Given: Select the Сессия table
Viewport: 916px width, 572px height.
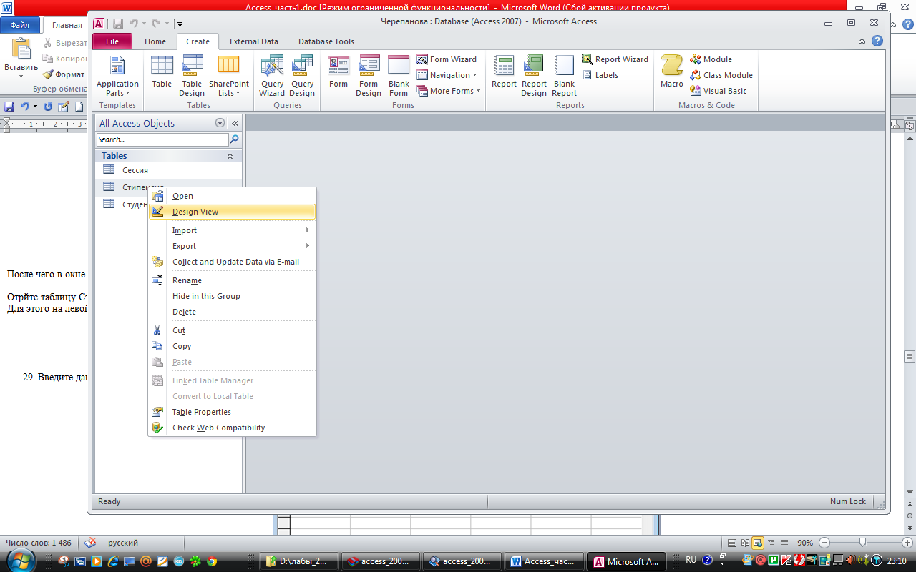Looking at the screenshot, I should [x=169, y=170].
